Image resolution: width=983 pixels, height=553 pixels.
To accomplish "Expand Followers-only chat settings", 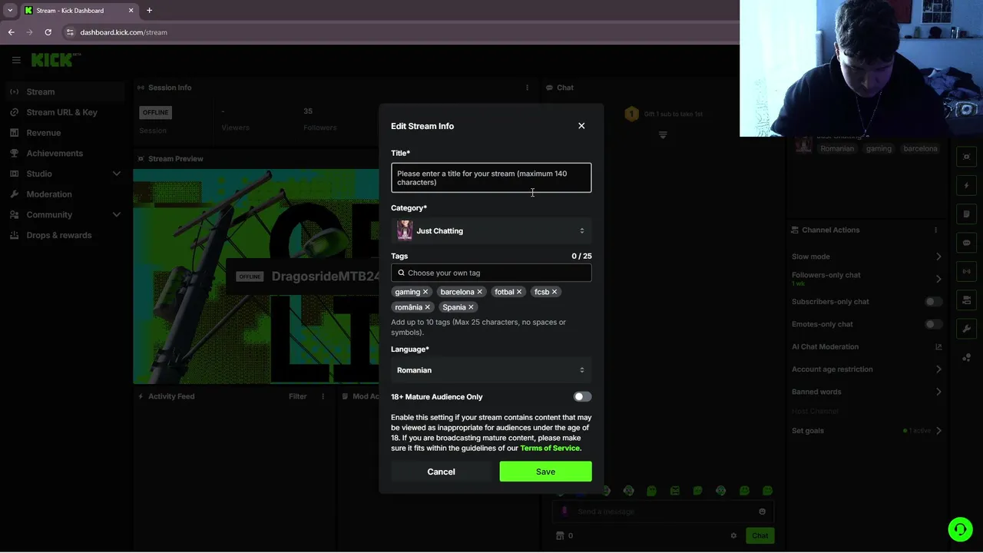I will pos(938,279).
